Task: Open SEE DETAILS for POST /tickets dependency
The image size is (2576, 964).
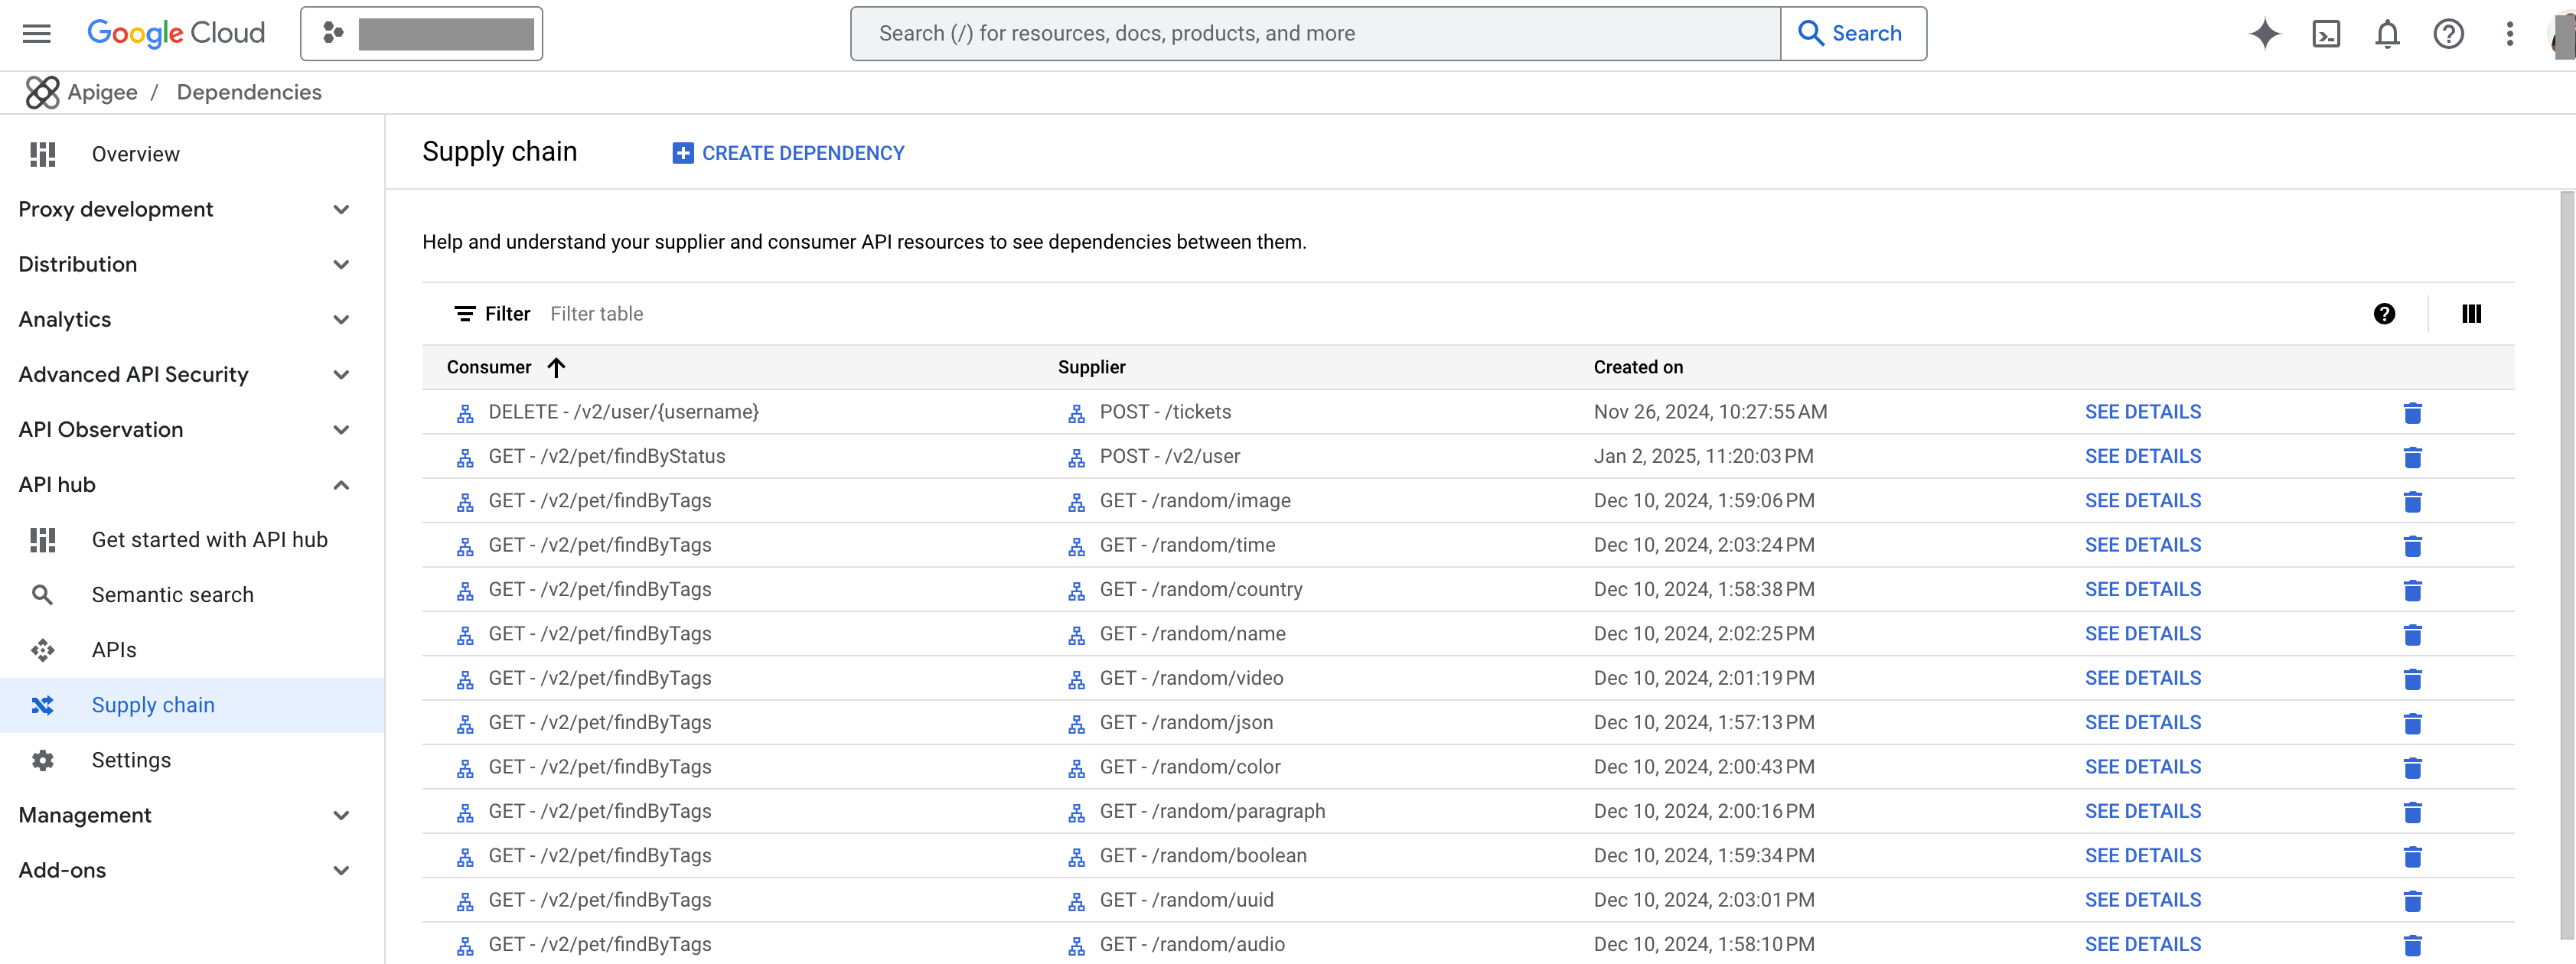Action: [x=2143, y=411]
